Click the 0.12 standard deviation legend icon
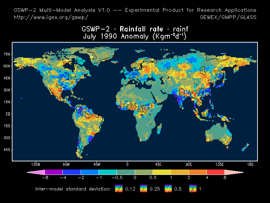270x203 pixels. coord(119,188)
